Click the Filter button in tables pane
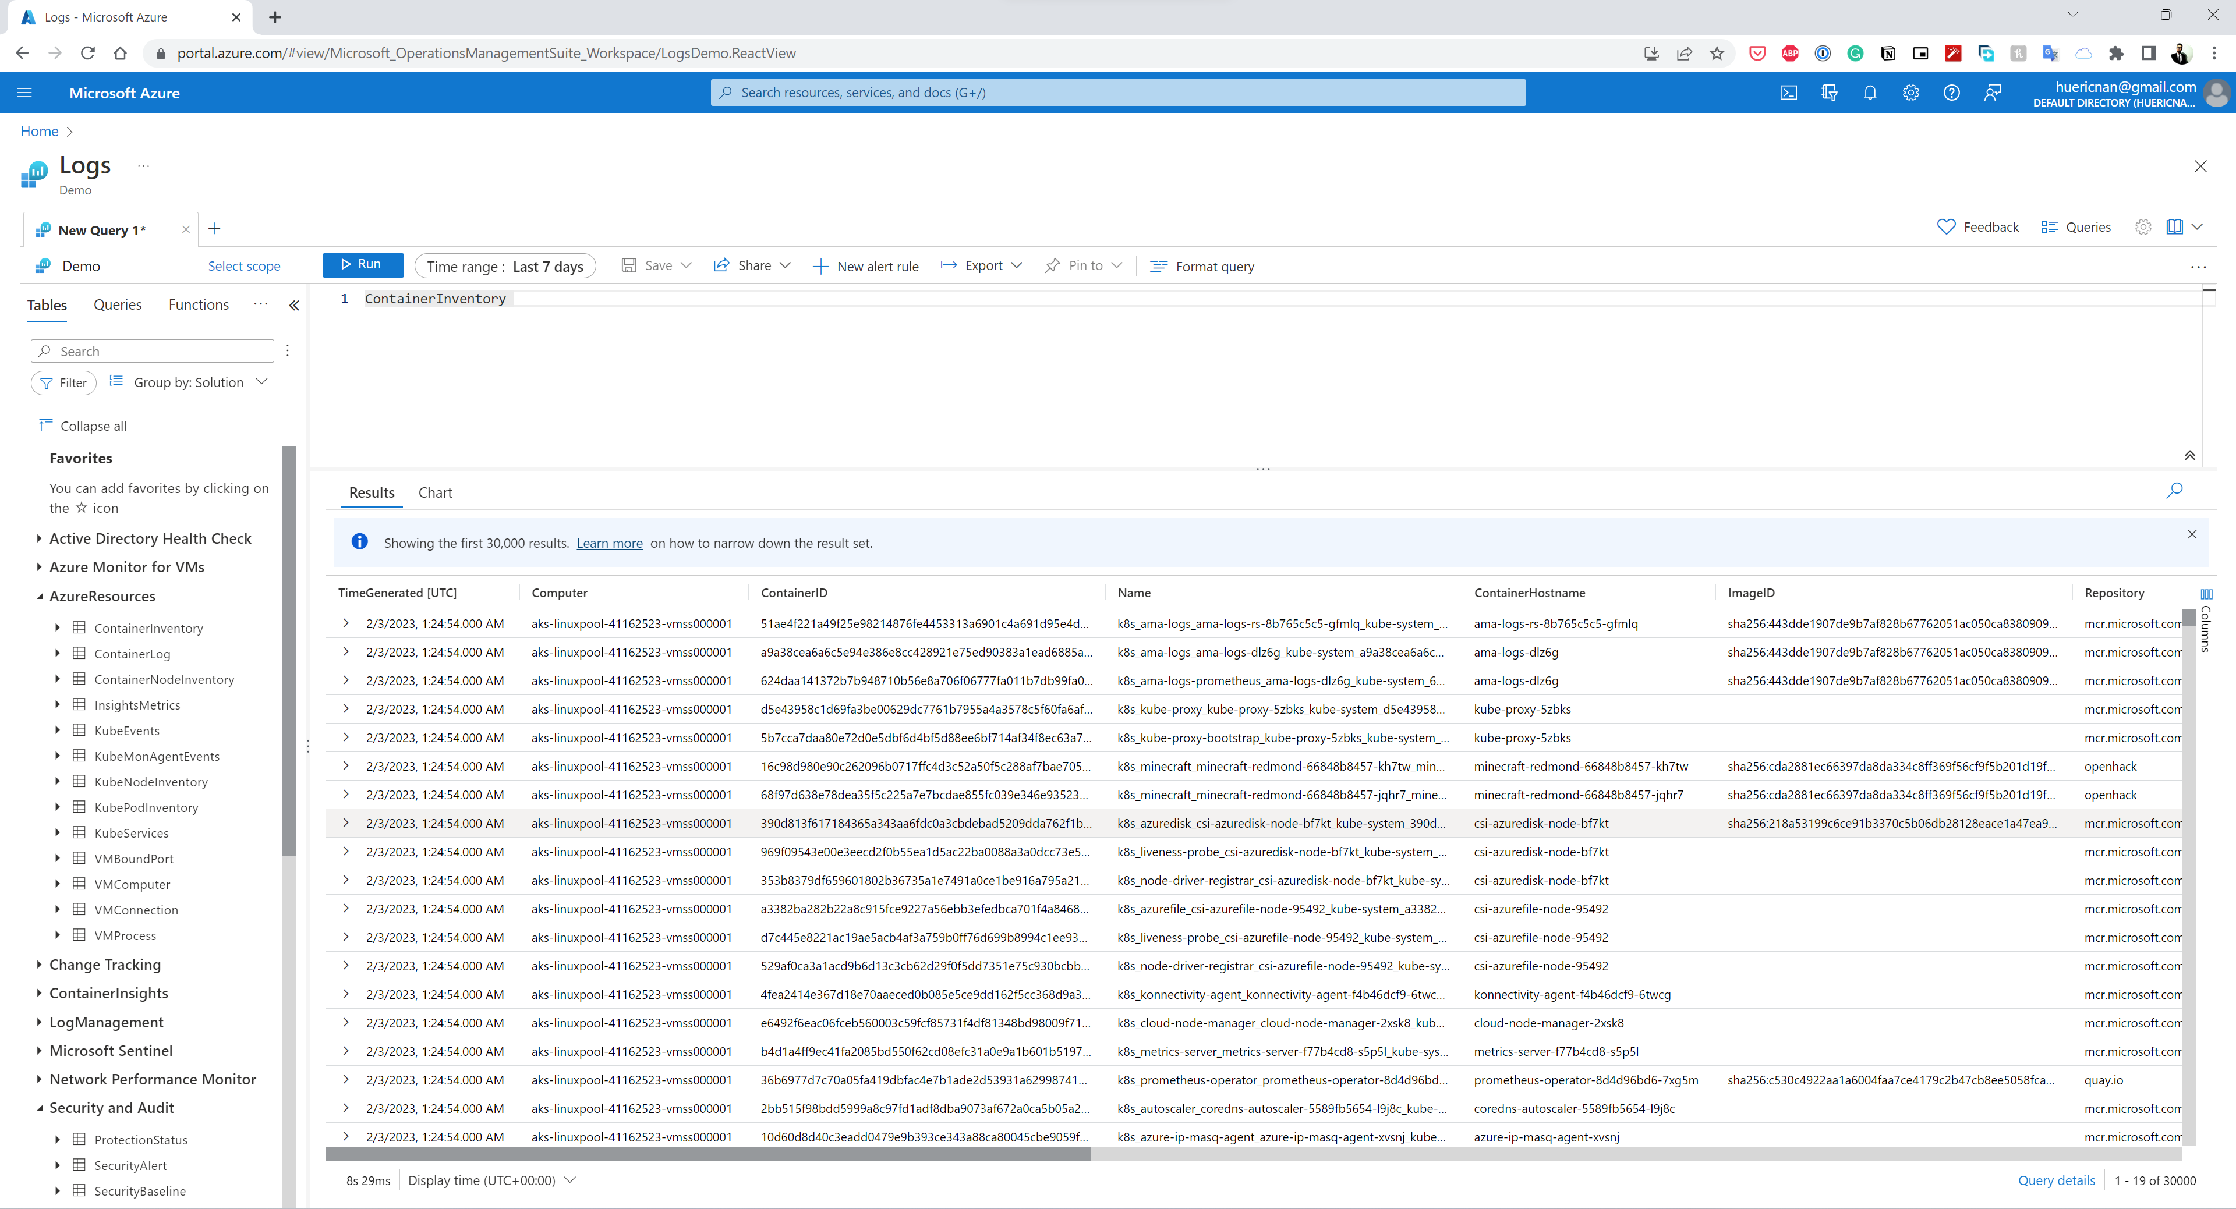 pyautogui.click(x=63, y=383)
